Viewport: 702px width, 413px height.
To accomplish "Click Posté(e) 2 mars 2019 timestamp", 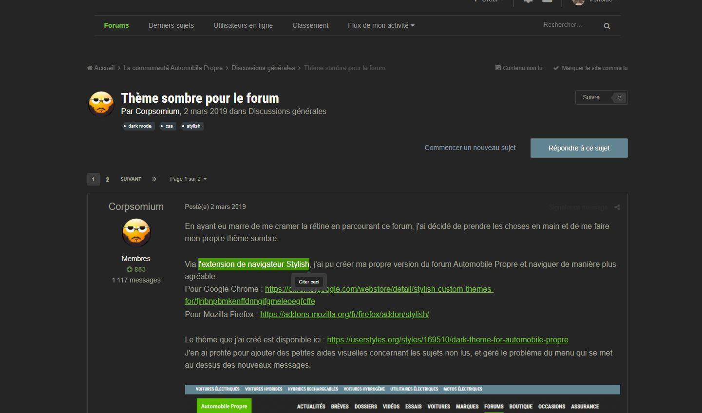I will [x=215, y=206].
